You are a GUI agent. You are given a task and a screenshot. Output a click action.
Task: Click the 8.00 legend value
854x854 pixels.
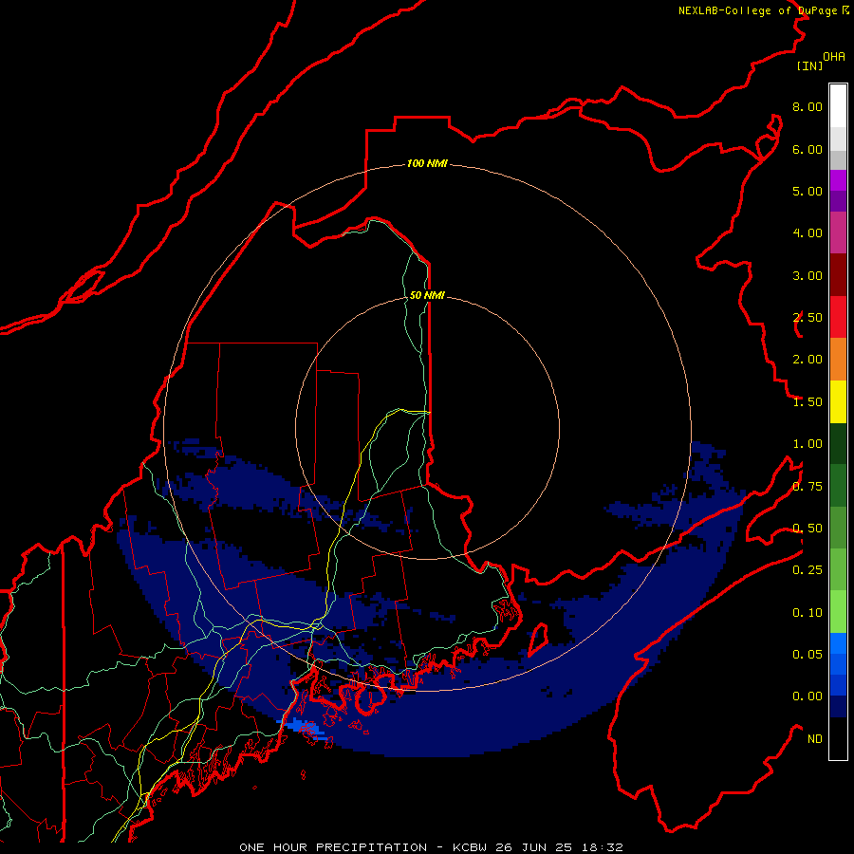click(808, 106)
